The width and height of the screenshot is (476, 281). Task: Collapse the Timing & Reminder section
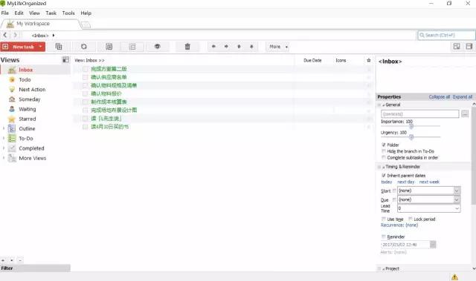pyautogui.click(x=384, y=167)
